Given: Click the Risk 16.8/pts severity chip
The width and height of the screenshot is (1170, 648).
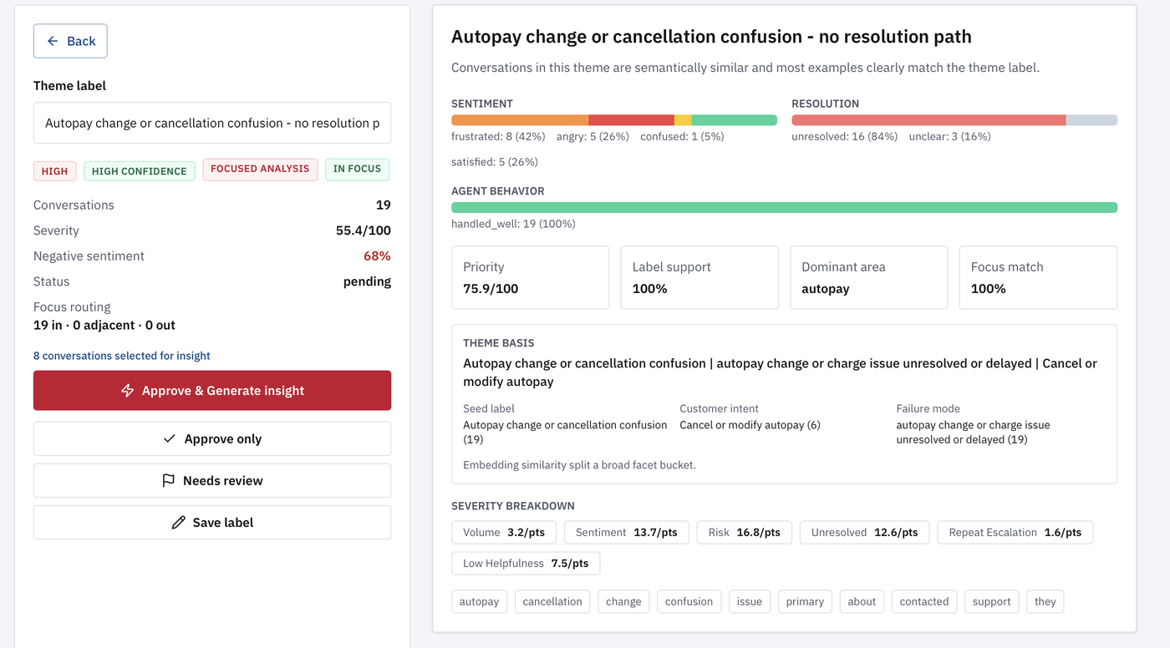Looking at the screenshot, I should (x=744, y=532).
